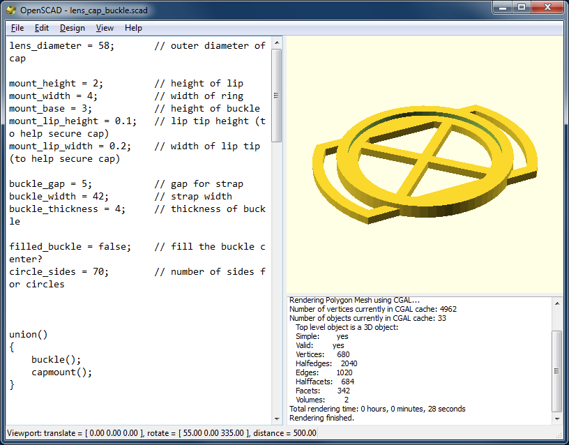Click the line 'lens_diameter = 58;'
Viewport: 569px width, 445px height.
[61, 46]
